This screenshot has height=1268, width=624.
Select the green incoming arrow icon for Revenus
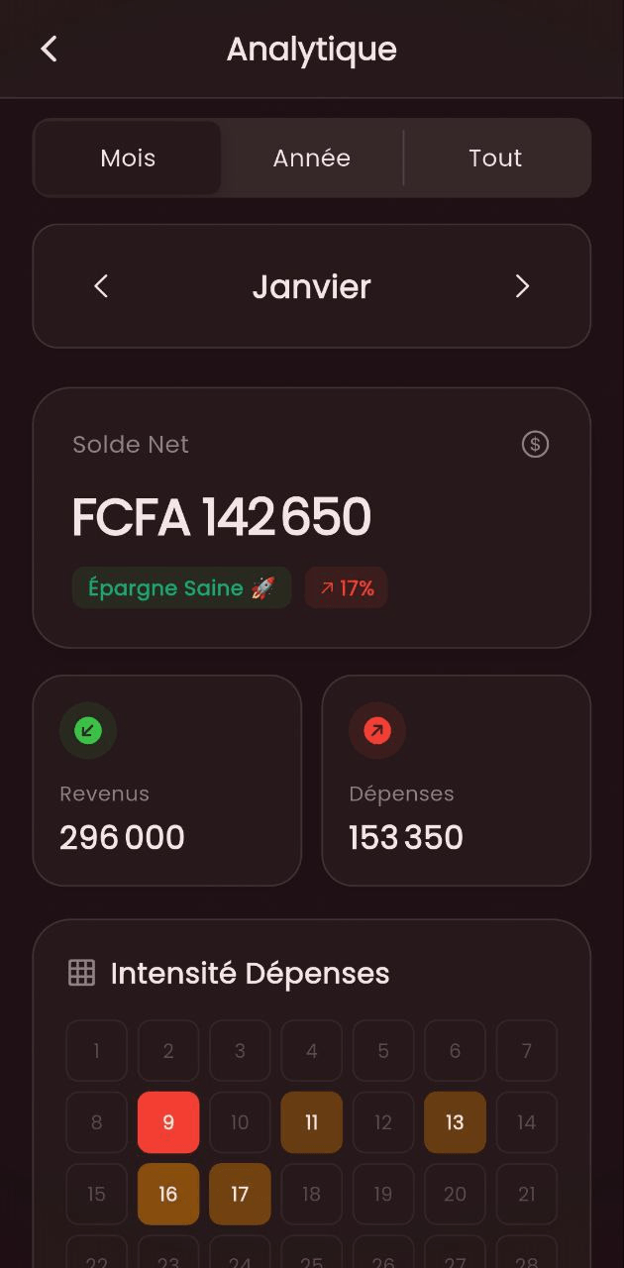point(87,730)
